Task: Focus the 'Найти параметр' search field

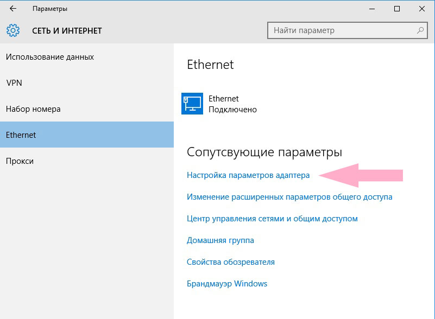Action: [348, 30]
